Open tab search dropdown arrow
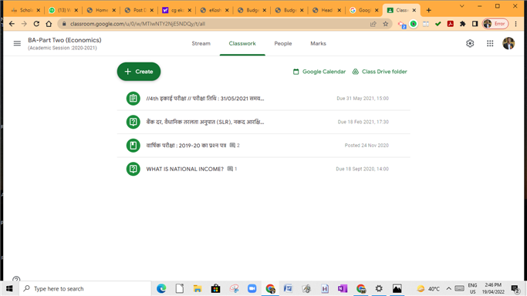The image size is (527, 296). point(461,6)
